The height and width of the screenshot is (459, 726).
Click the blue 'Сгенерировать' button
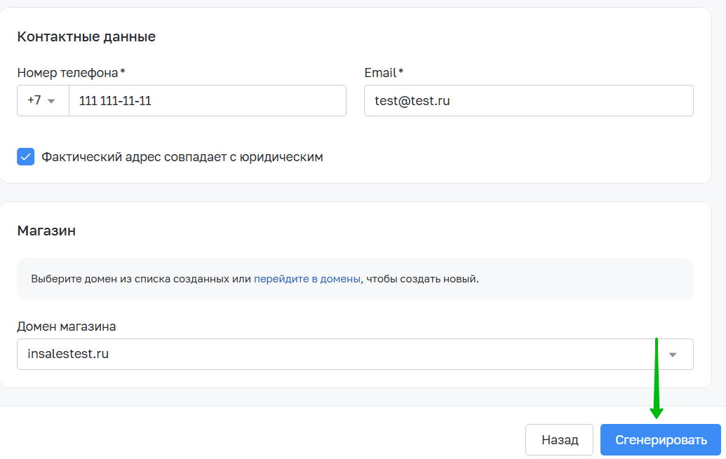[x=660, y=440]
